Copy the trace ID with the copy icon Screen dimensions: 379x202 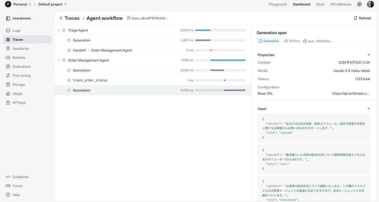(129, 18)
